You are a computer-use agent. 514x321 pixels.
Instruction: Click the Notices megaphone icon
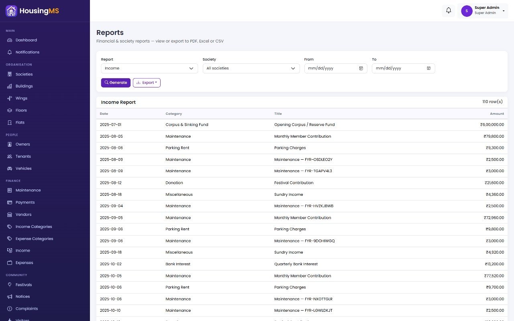click(x=10, y=297)
